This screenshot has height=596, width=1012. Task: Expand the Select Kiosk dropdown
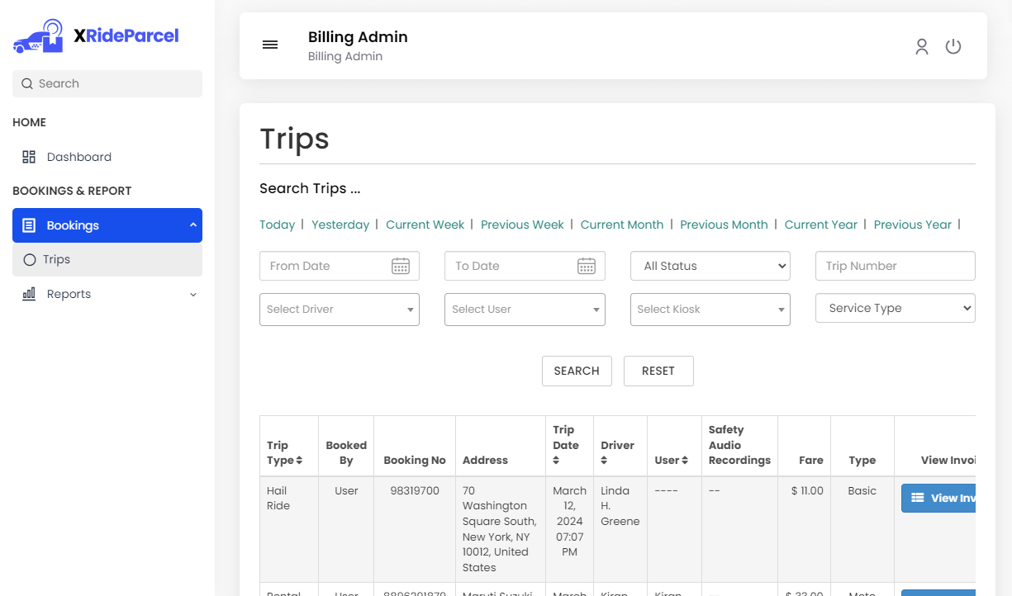[710, 310]
